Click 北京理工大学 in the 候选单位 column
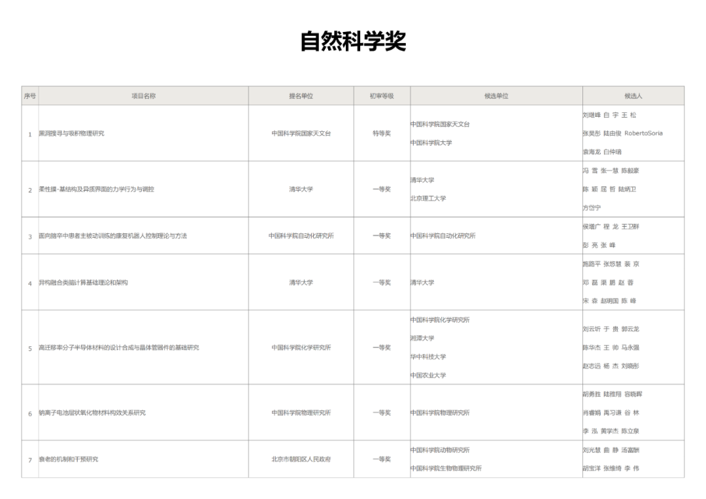Screen dimensions: 706x499 click(428, 199)
